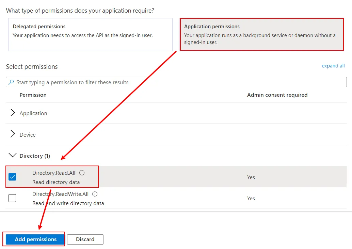Viewport: 352px width, 249px height.
Task: Click the Read directory data description
Action: coord(56,182)
